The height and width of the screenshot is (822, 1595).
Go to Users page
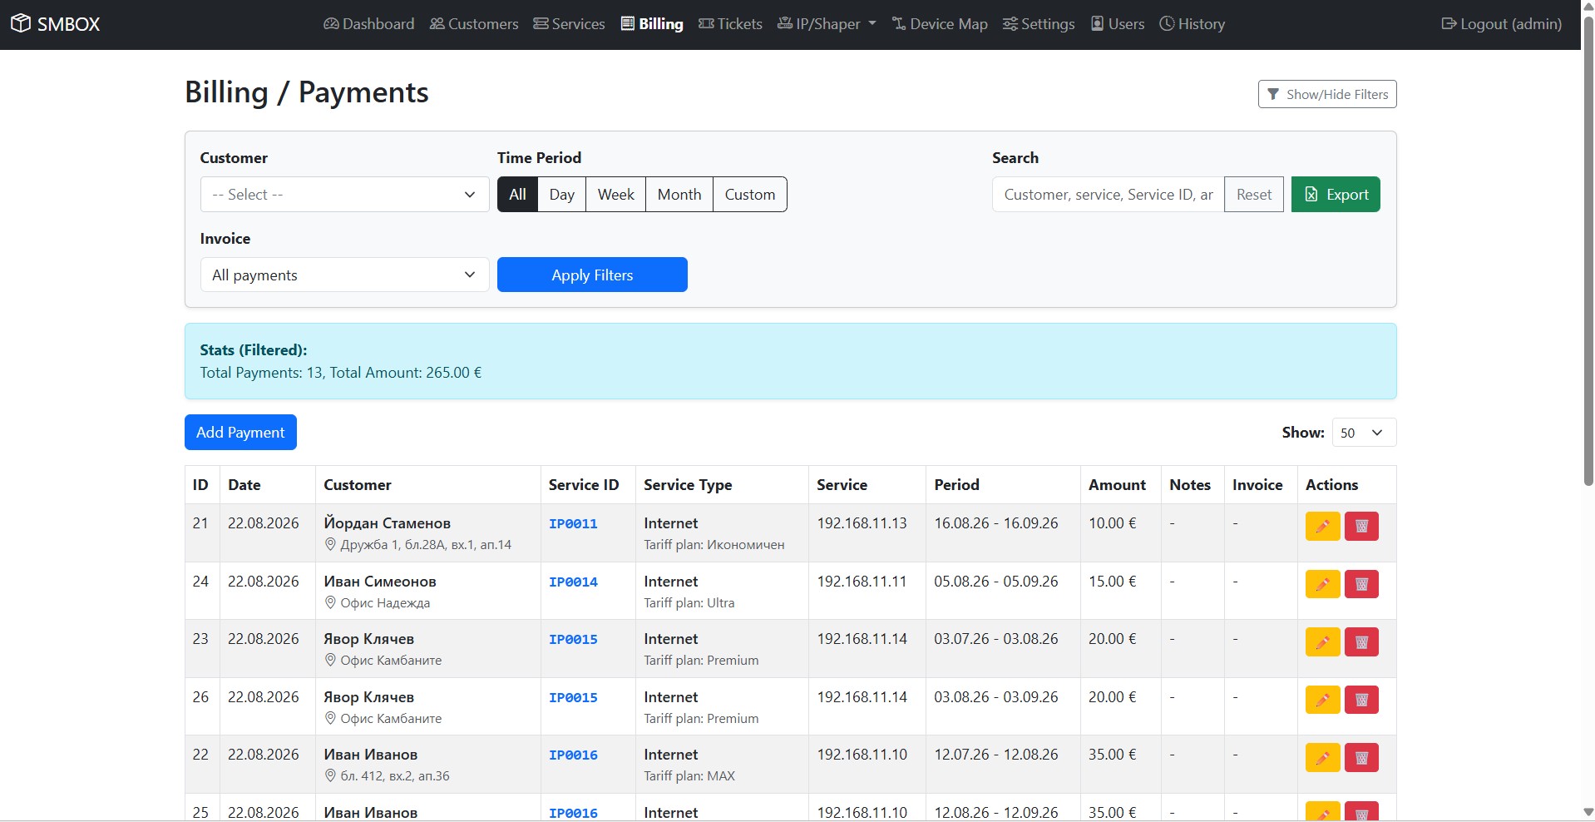1118,24
